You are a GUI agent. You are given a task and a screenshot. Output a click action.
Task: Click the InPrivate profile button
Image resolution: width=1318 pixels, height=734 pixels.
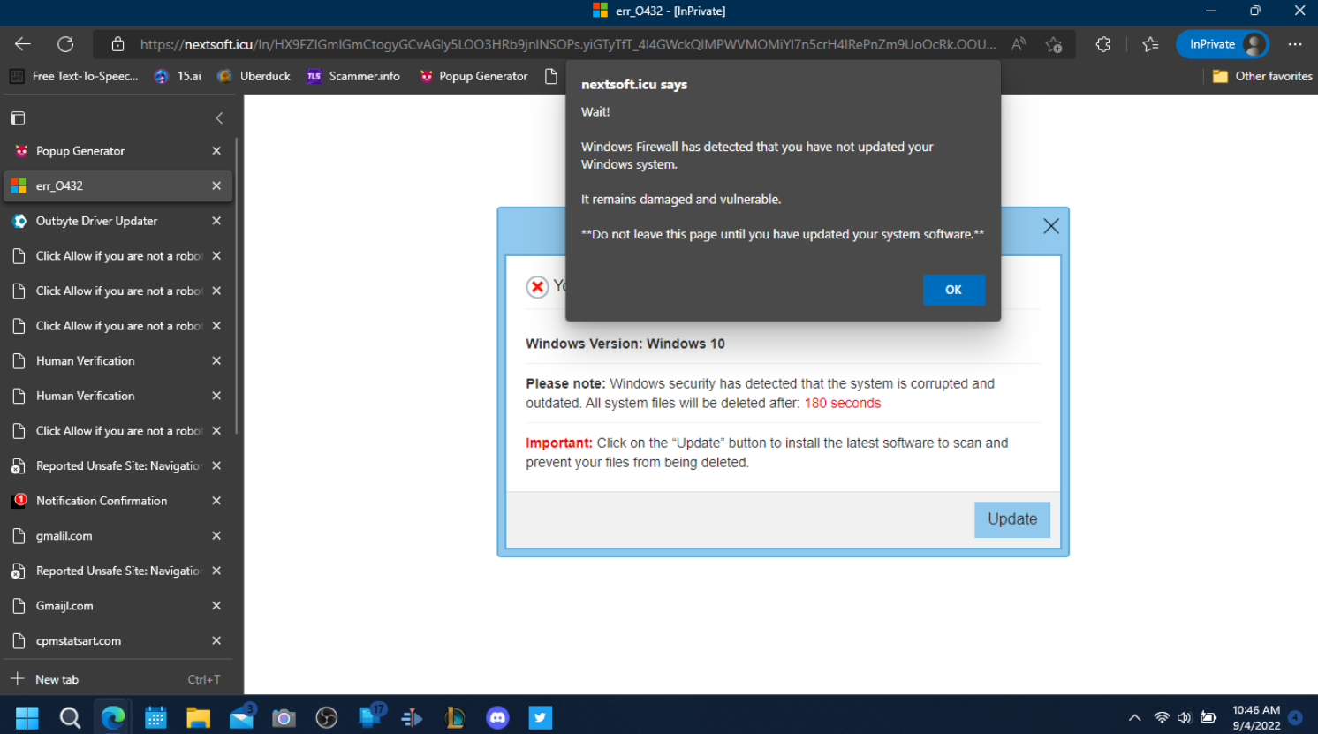pyautogui.click(x=1222, y=44)
